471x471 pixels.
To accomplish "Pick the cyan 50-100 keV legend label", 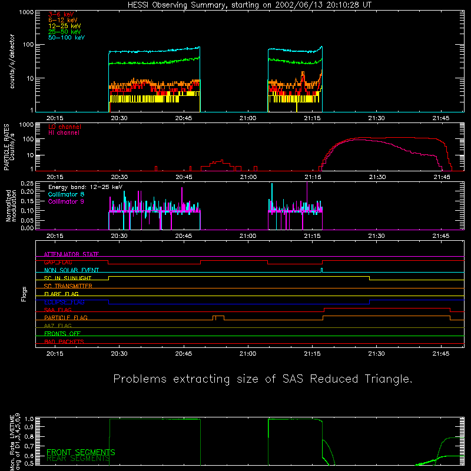I will 67,38.
